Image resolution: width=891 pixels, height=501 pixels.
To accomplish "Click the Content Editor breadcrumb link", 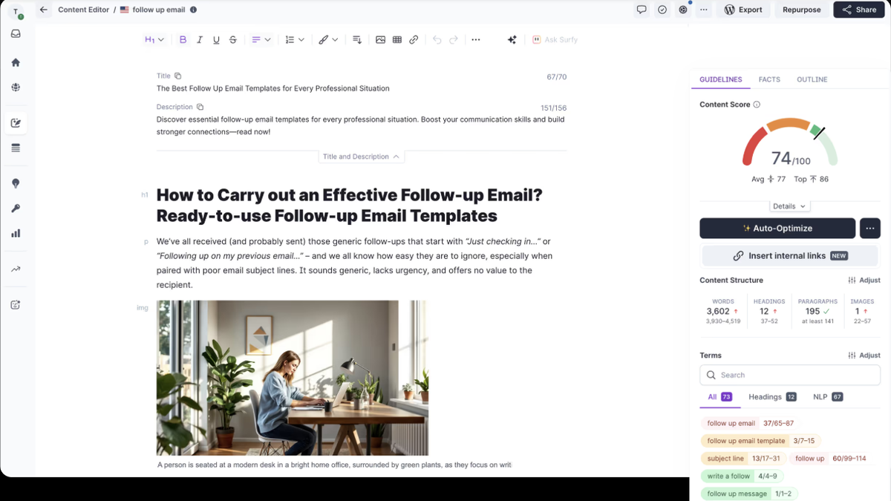I will 83,10.
